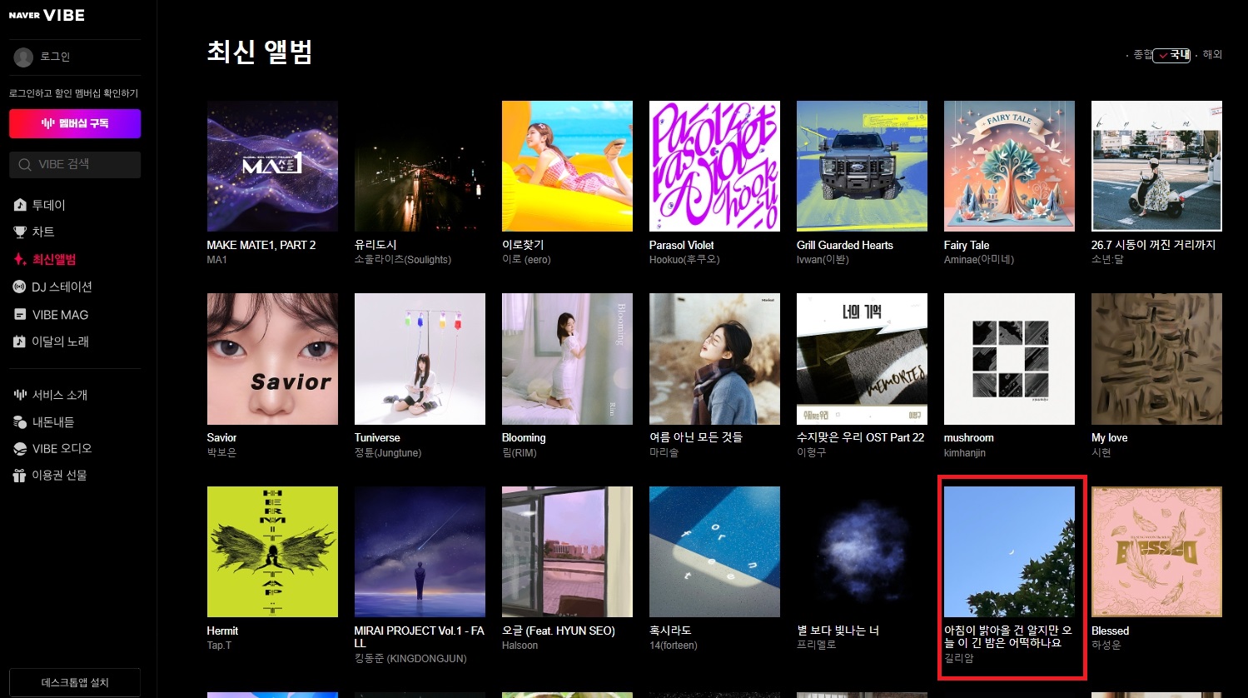
Task: Click the 이용권 선물 gift icon
Action: pyautogui.click(x=20, y=476)
